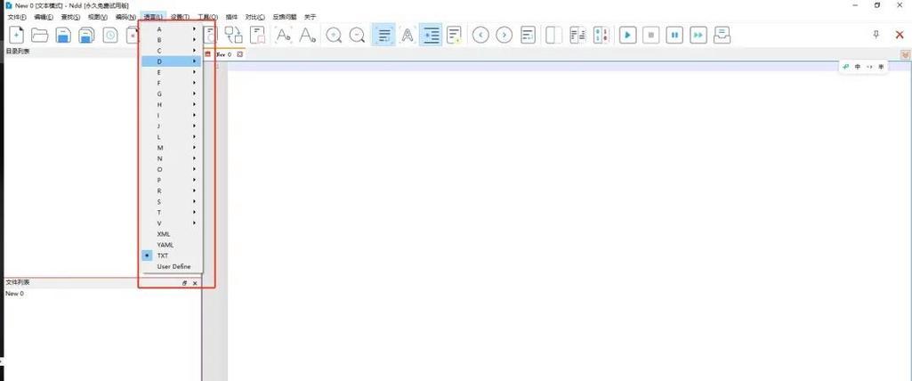Expand the V languages submenu

click(172, 223)
